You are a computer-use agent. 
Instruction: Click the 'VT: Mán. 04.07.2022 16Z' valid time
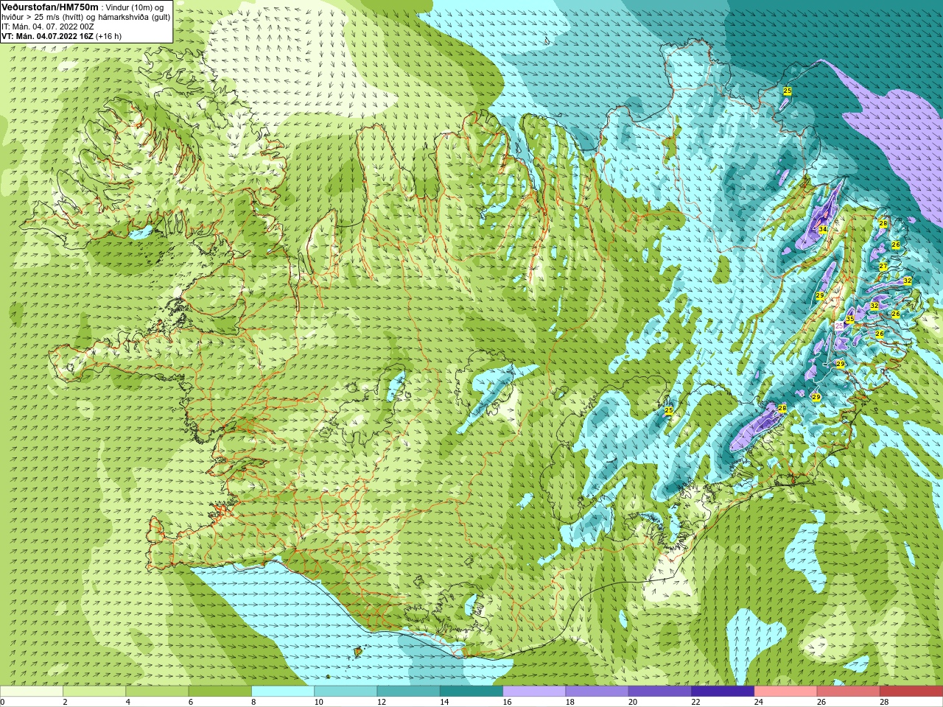tap(47, 36)
